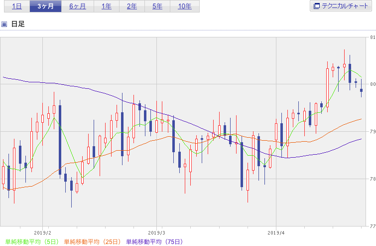Click the 77 price axis label

point(373,226)
